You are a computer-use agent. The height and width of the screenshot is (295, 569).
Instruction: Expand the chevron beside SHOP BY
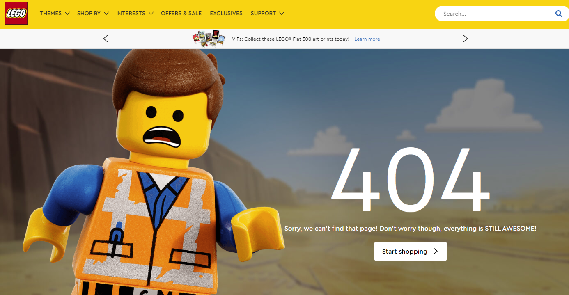[x=106, y=14]
